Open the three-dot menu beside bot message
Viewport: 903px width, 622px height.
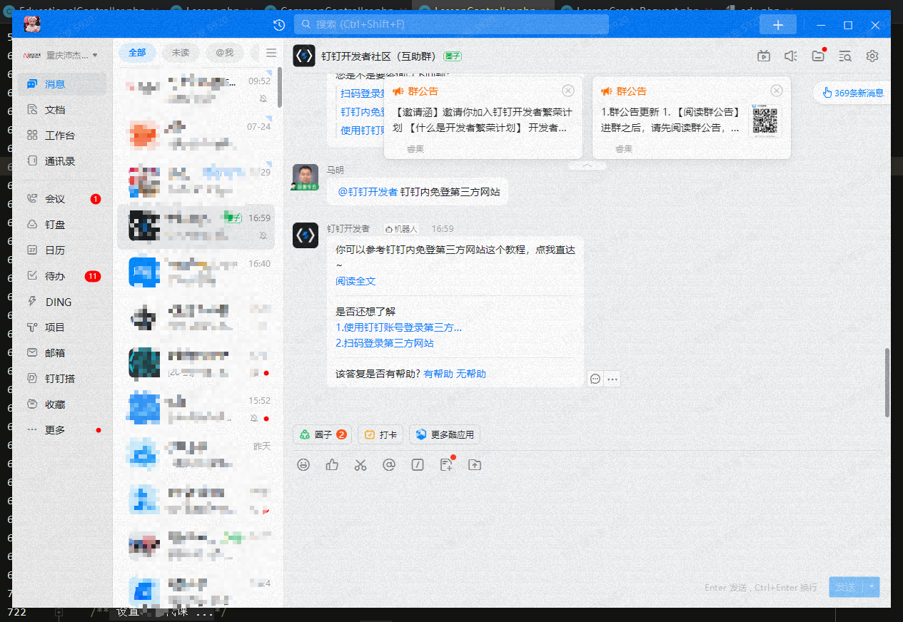(x=612, y=379)
